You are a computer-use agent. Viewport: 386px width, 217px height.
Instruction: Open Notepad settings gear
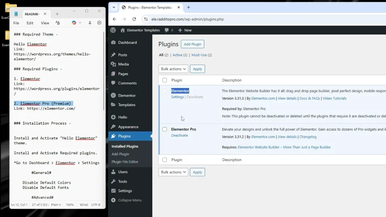pyautogui.click(x=99, y=23)
